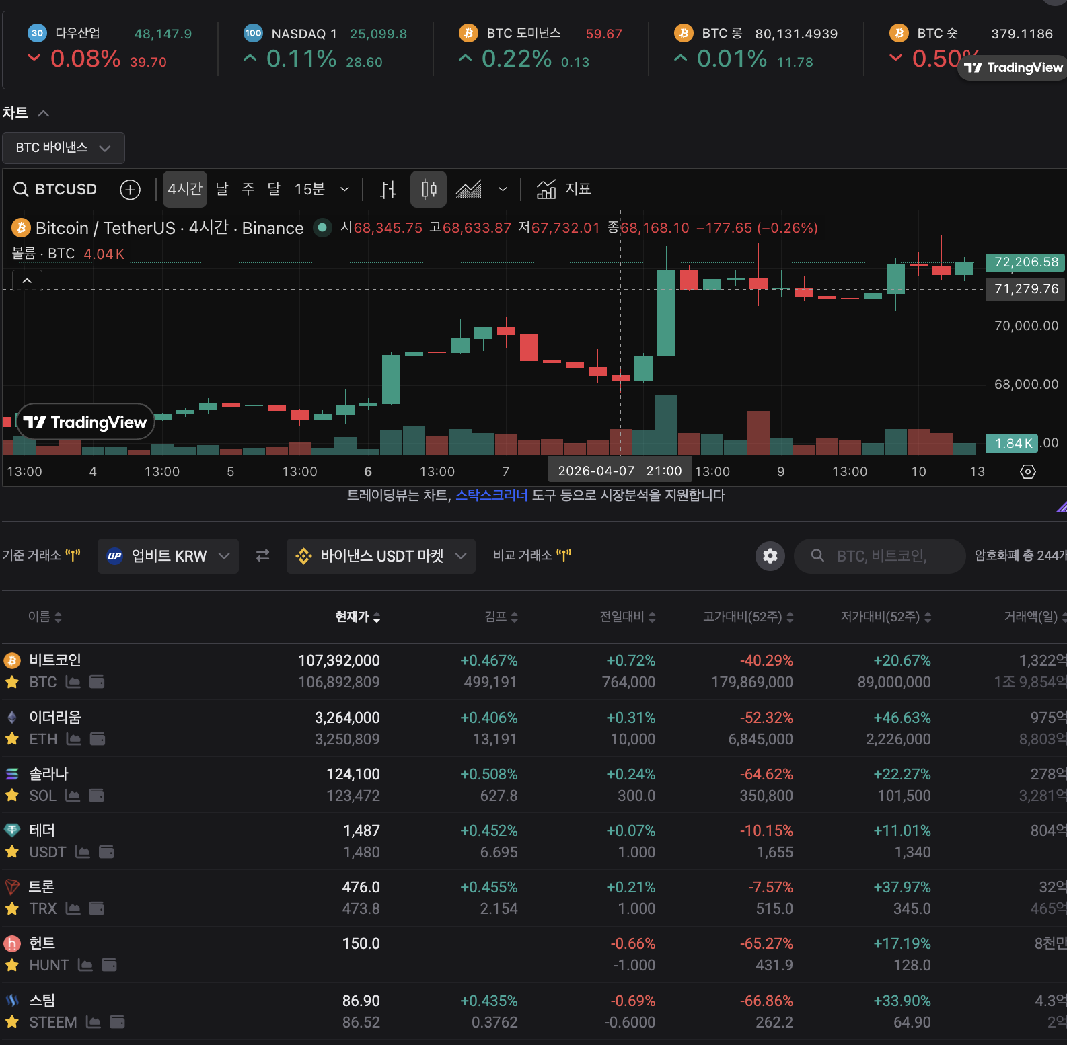Open the 다우산업 ticker

pos(110,48)
